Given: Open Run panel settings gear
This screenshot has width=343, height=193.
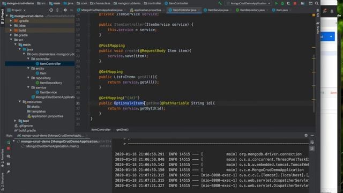Looking at the screenshot, I should [x=306, y=136].
